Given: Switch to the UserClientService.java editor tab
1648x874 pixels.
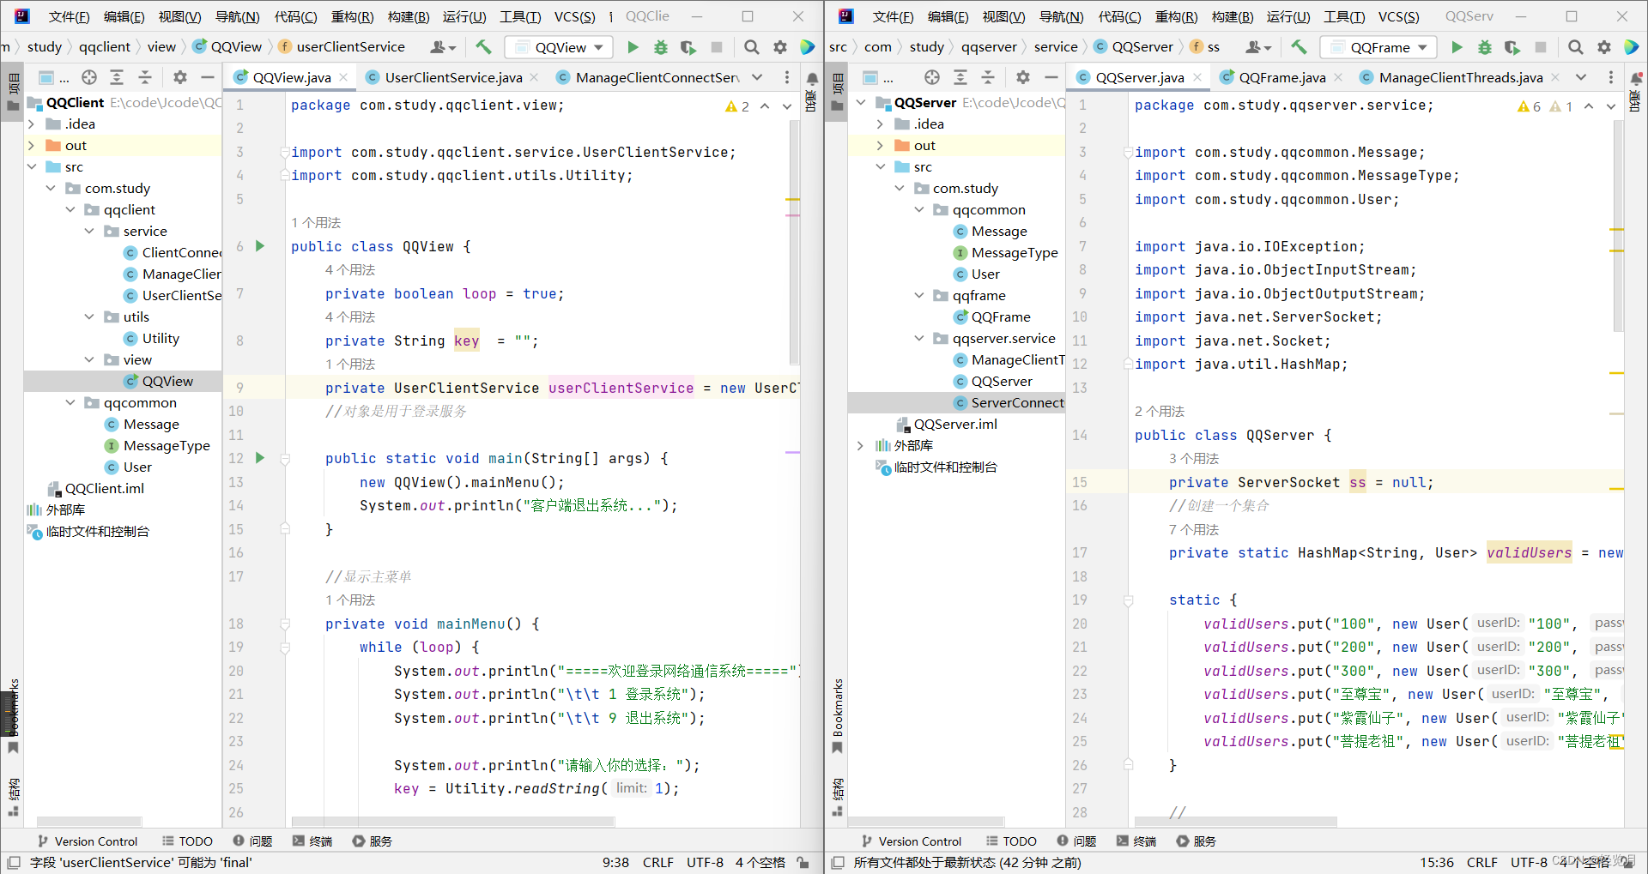Looking at the screenshot, I should coord(452,77).
